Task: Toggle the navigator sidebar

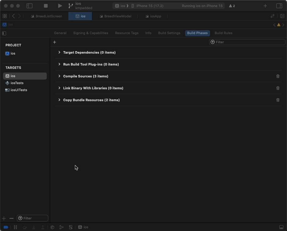Action: click(30, 6)
